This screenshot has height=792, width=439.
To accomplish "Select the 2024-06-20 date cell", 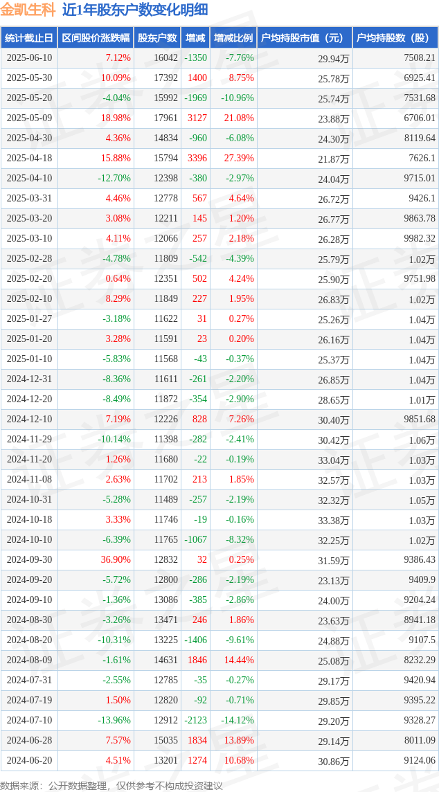I will point(29,761).
